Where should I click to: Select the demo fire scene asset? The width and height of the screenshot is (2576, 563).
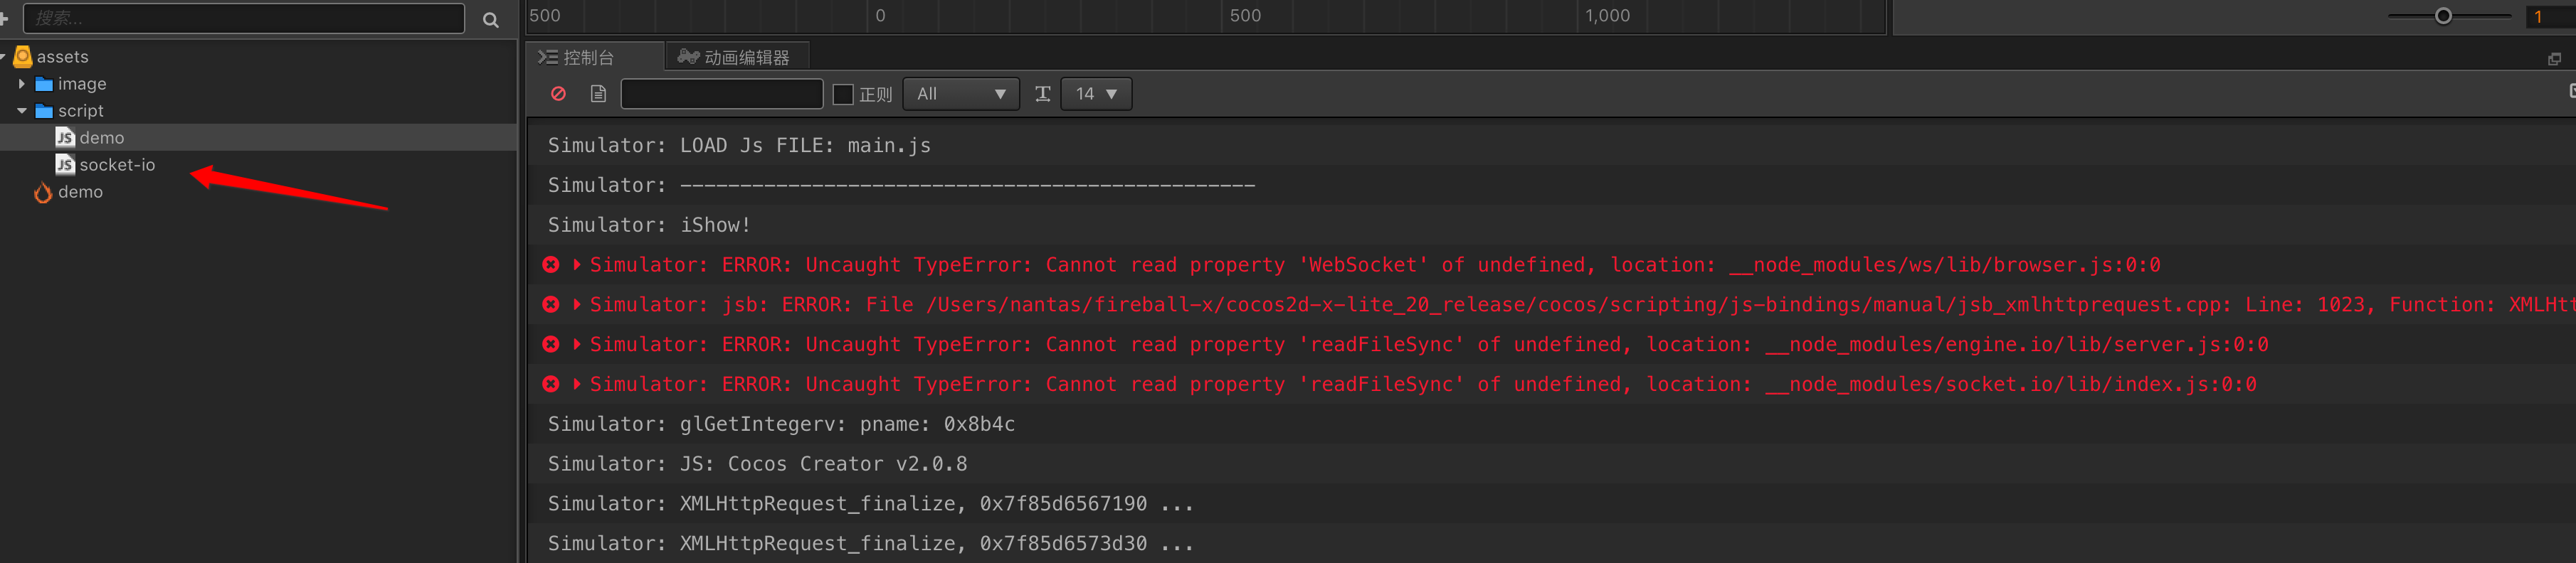click(x=80, y=192)
